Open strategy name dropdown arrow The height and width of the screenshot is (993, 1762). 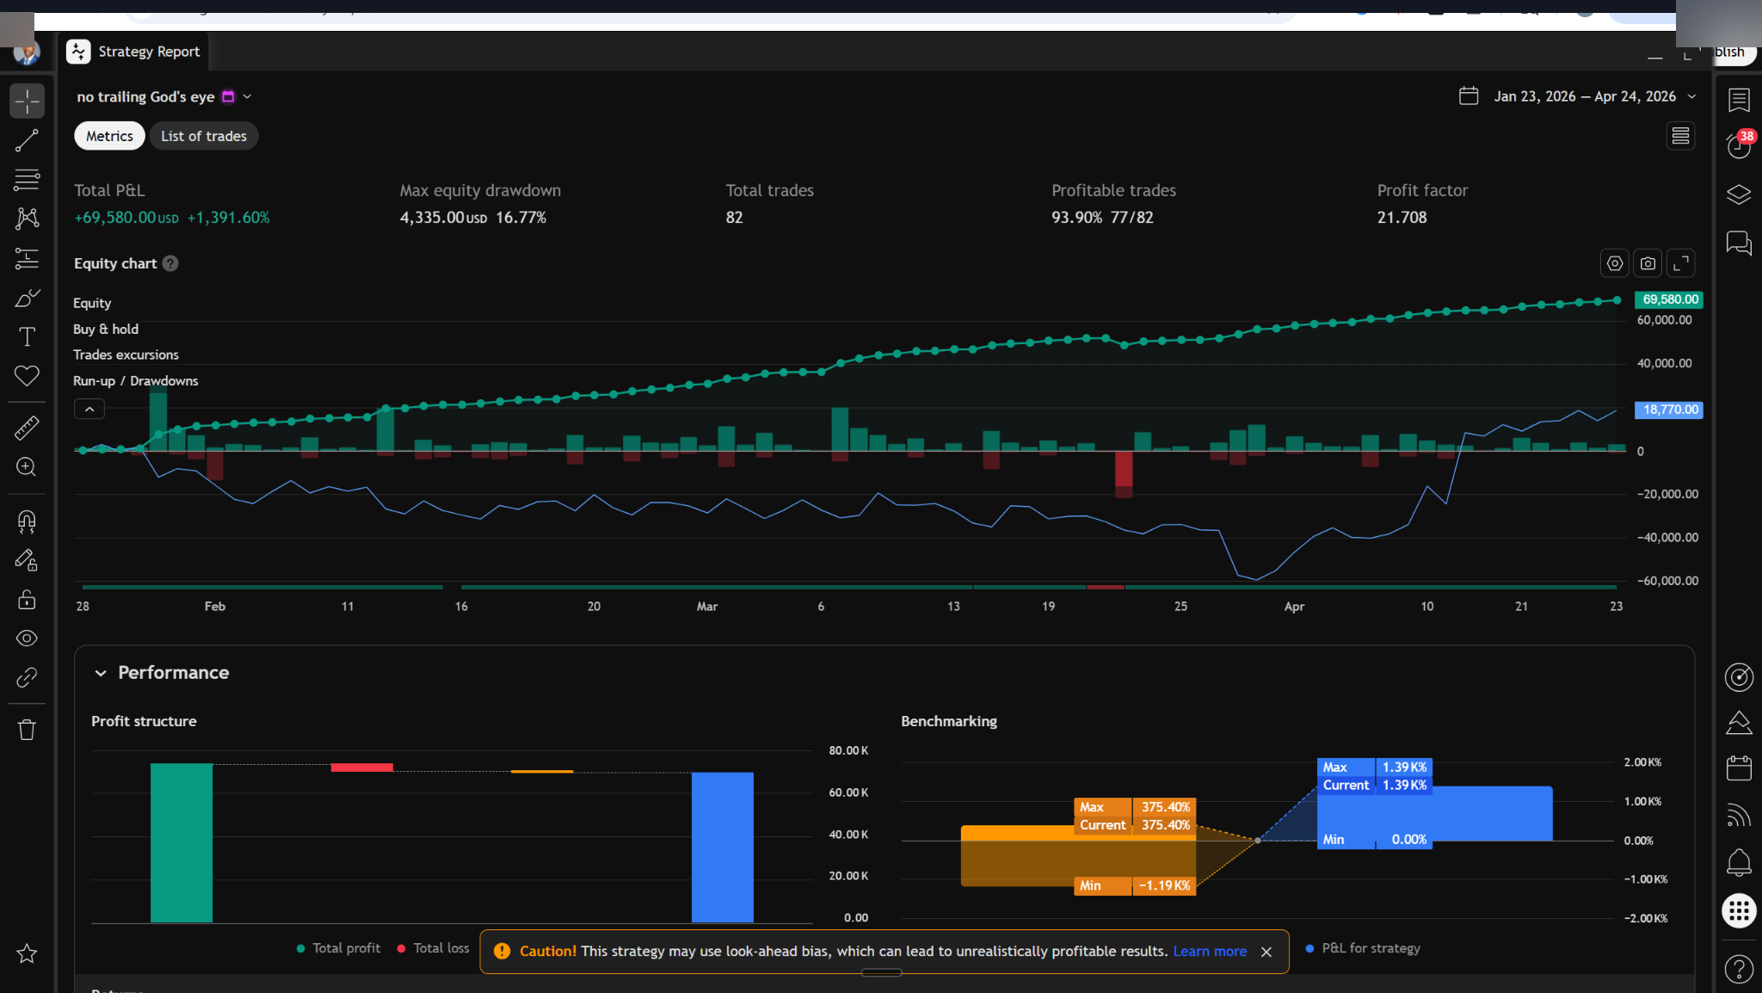tap(247, 96)
